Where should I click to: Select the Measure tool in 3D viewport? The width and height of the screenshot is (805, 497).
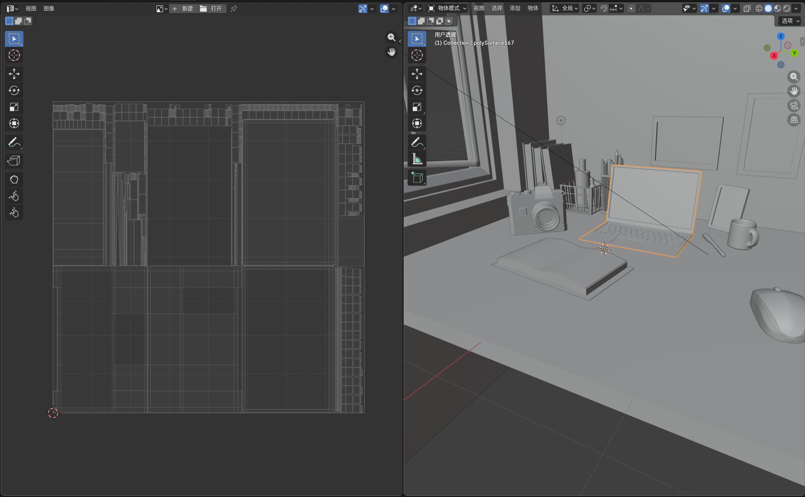(x=417, y=159)
